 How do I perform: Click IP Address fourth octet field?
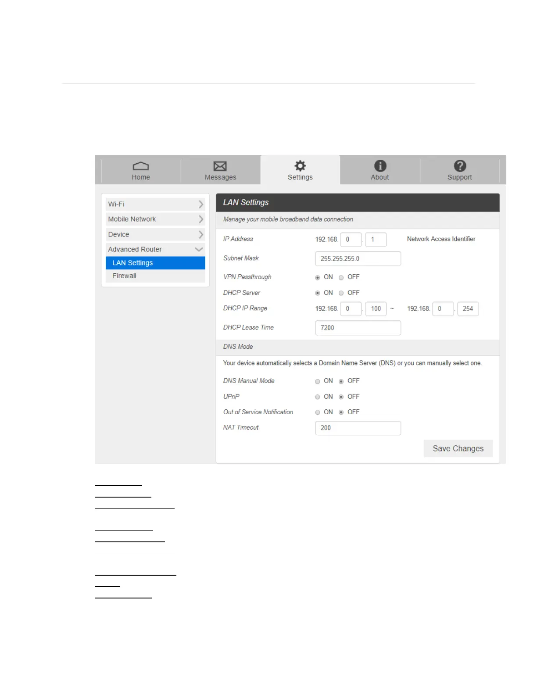pos(376,240)
